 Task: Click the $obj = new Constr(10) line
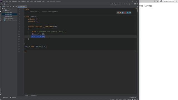[36, 47]
